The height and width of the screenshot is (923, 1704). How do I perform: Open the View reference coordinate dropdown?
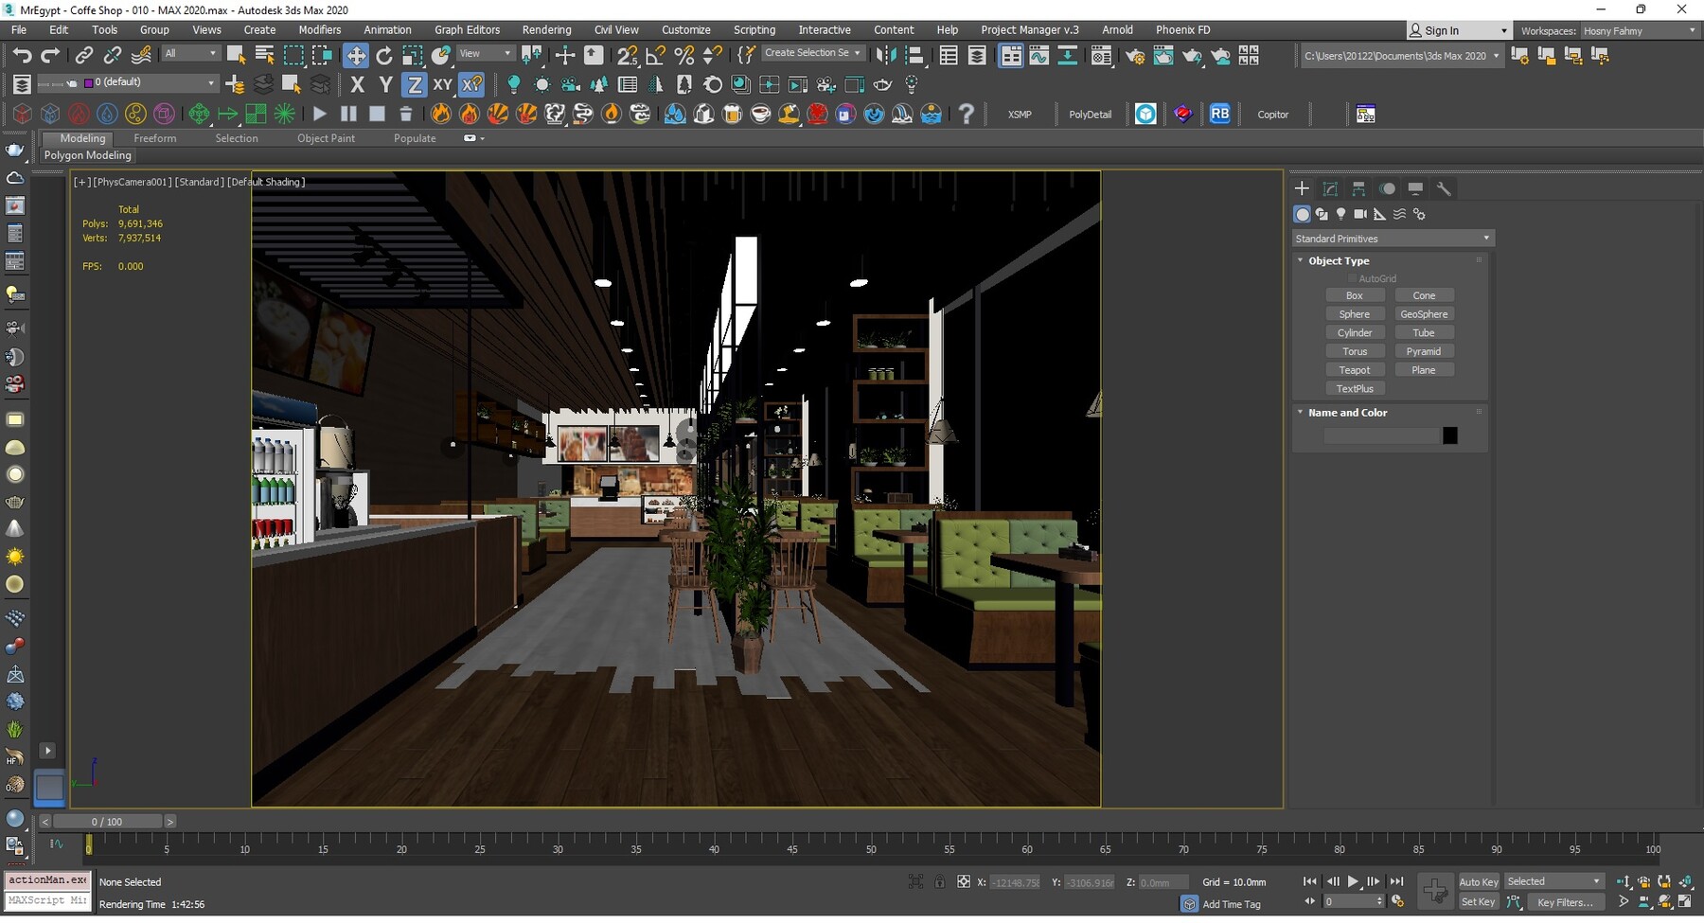[485, 53]
